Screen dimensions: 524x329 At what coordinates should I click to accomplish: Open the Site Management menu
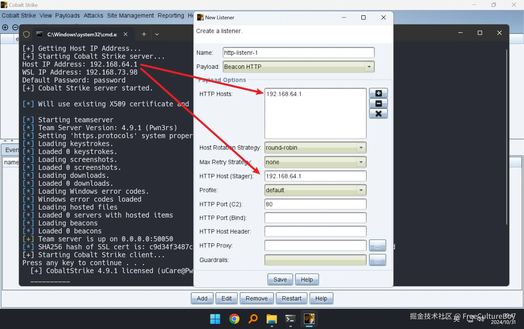(x=130, y=16)
